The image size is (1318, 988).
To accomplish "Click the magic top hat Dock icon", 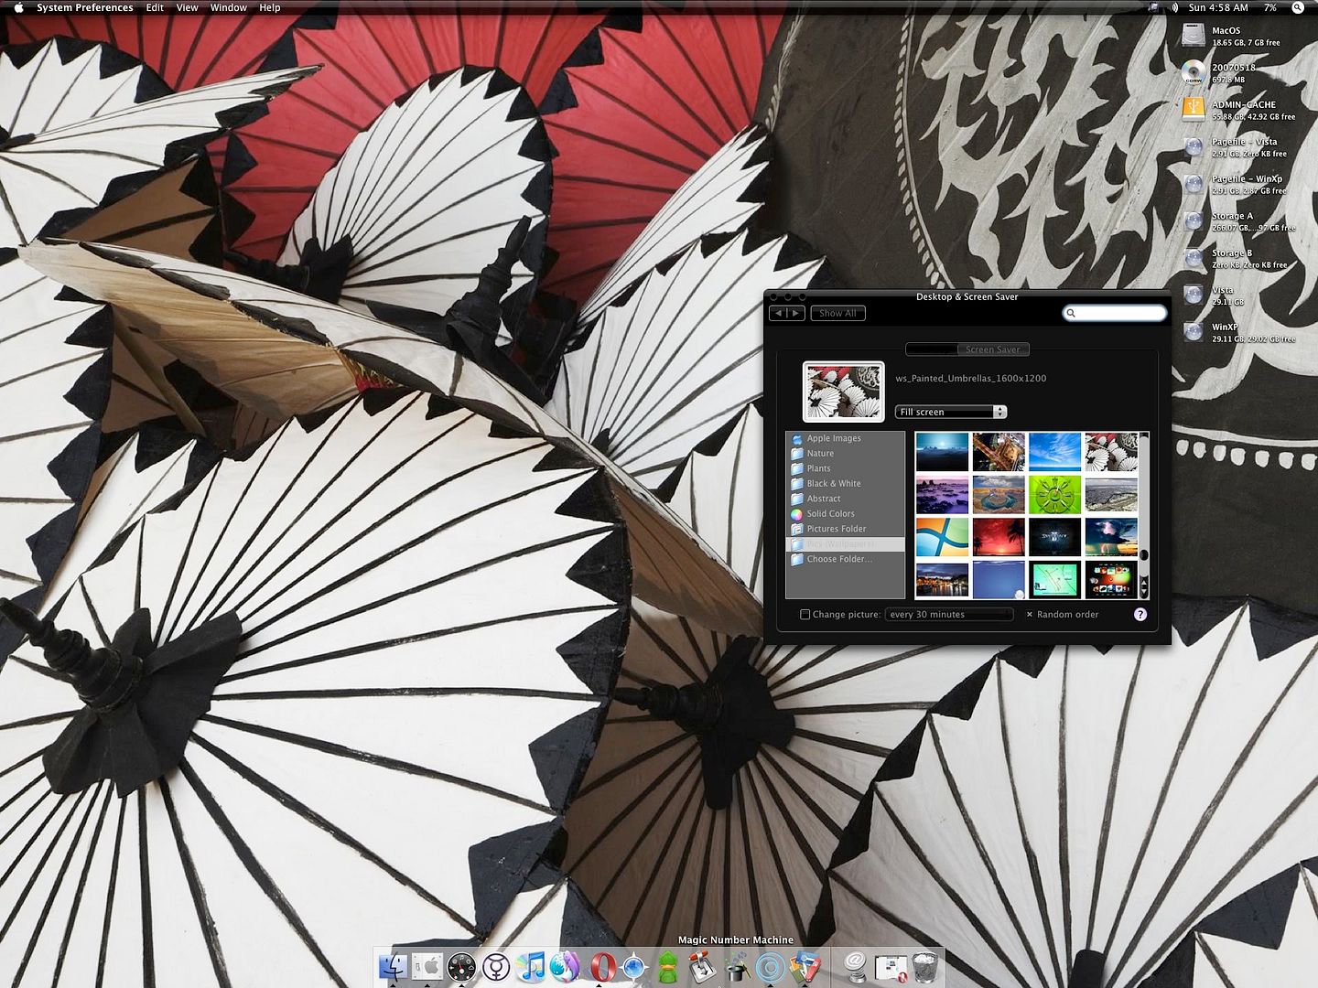I will click(737, 967).
